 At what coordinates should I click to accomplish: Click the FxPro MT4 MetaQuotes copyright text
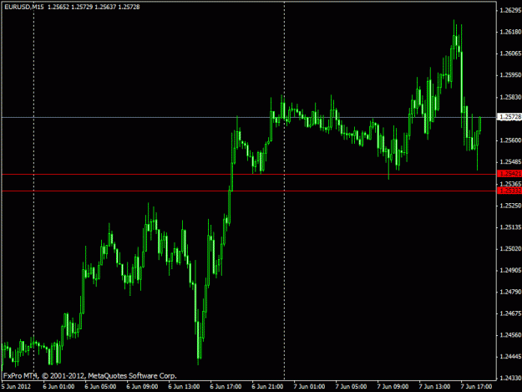90,376
